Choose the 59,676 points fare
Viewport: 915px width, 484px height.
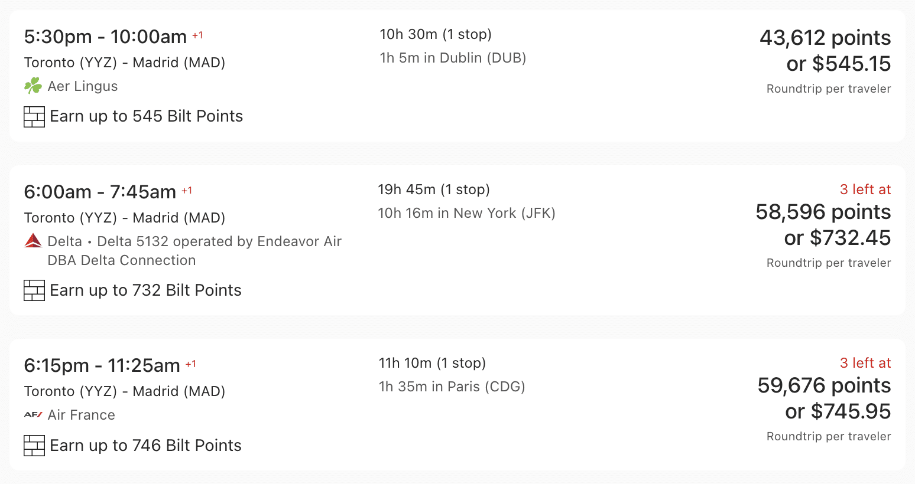tap(824, 386)
